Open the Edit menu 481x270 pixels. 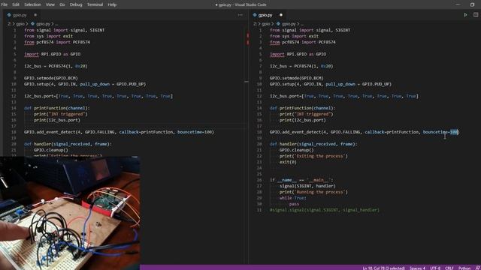click(x=16, y=4)
